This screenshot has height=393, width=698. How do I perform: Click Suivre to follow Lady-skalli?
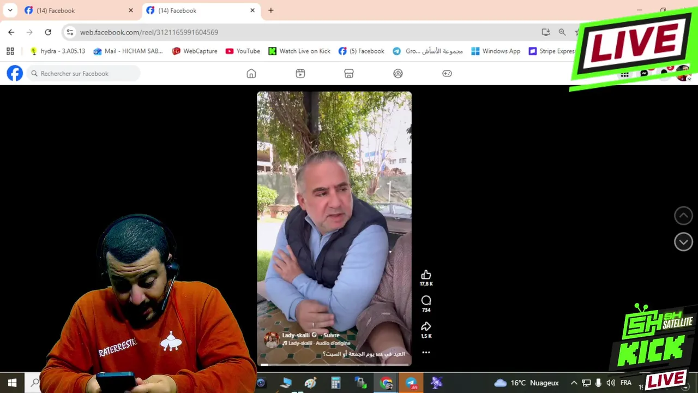(x=331, y=335)
